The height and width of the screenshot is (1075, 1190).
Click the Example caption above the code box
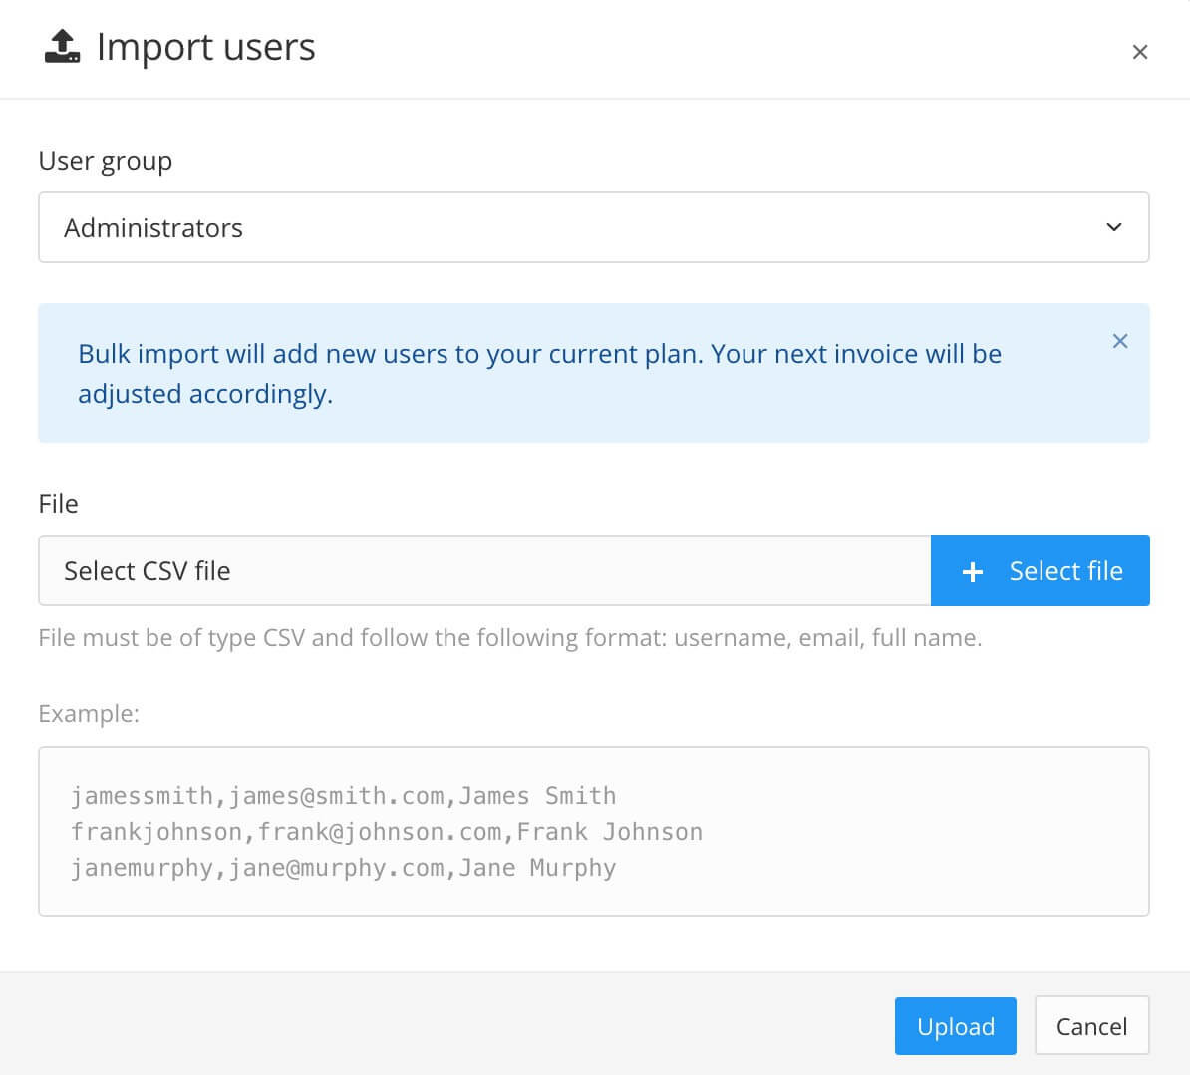click(88, 714)
